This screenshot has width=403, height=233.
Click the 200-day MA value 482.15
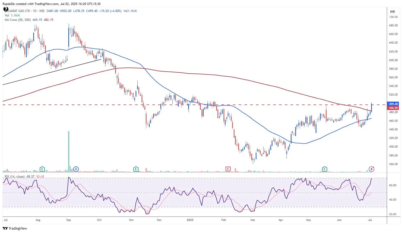48,20
